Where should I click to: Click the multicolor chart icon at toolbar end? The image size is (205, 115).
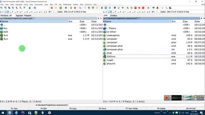coord(170,8)
